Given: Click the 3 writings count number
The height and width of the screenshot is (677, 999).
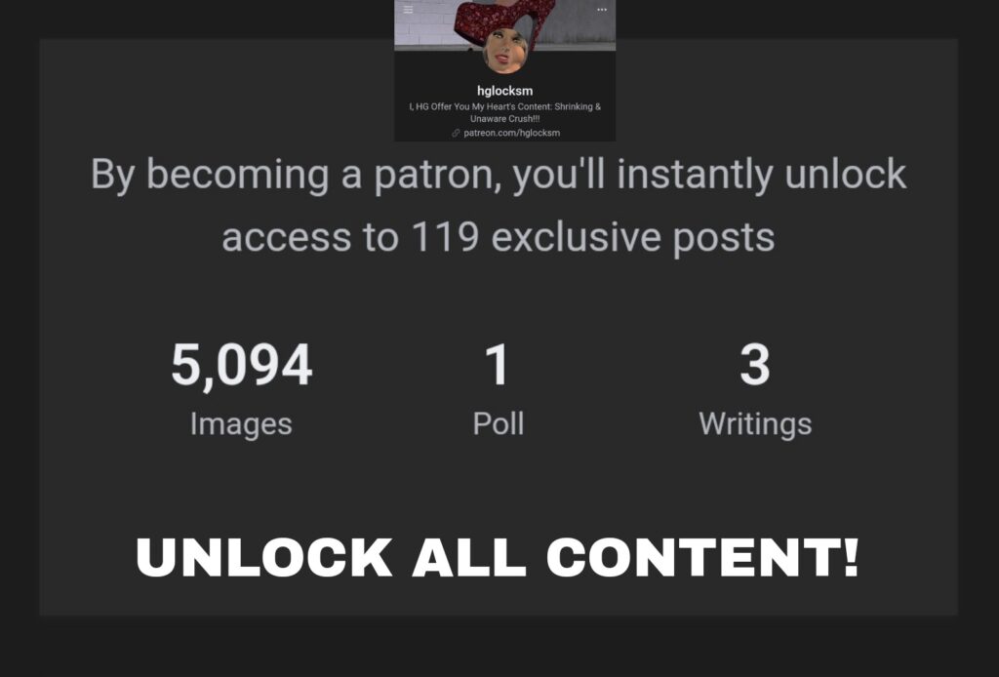Looking at the screenshot, I should [x=755, y=365].
